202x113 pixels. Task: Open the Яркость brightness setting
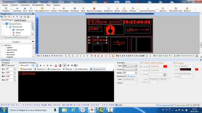(187, 9)
